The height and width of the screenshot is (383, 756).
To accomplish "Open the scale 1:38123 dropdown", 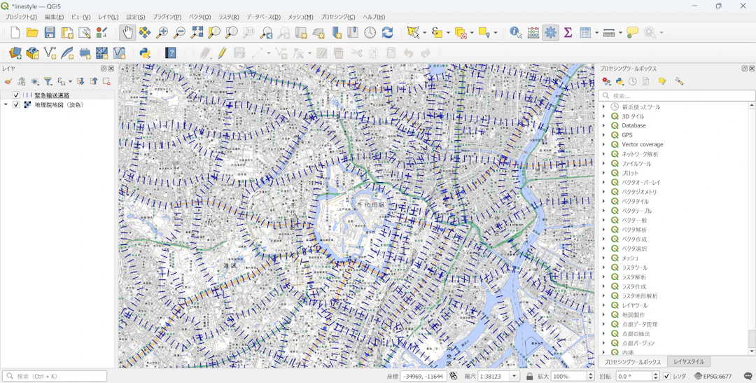I will pyautogui.click(x=514, y=376).
